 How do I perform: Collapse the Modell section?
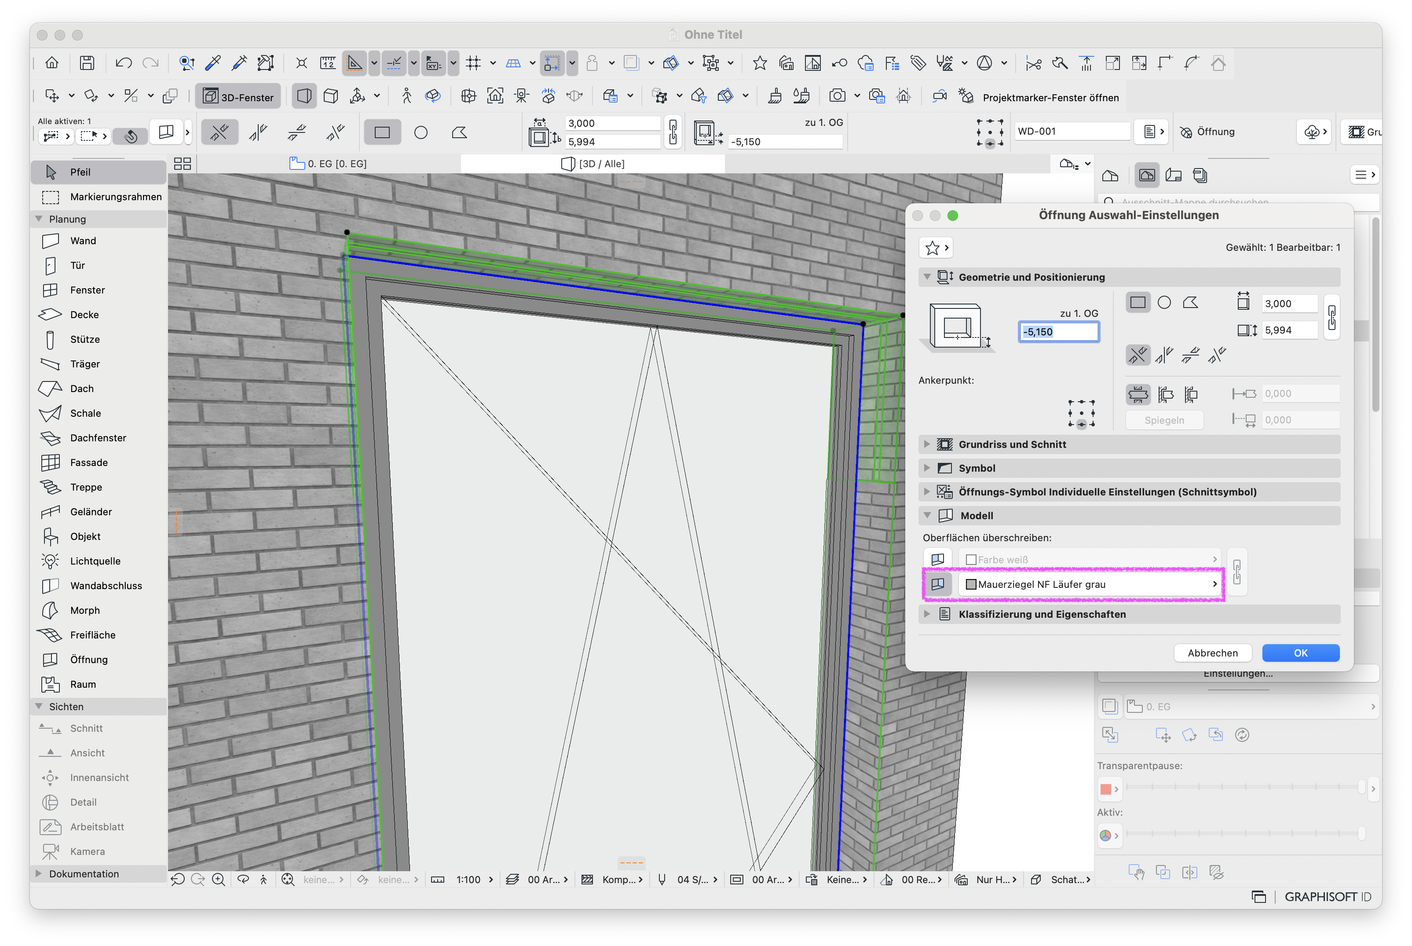(927, 516)
